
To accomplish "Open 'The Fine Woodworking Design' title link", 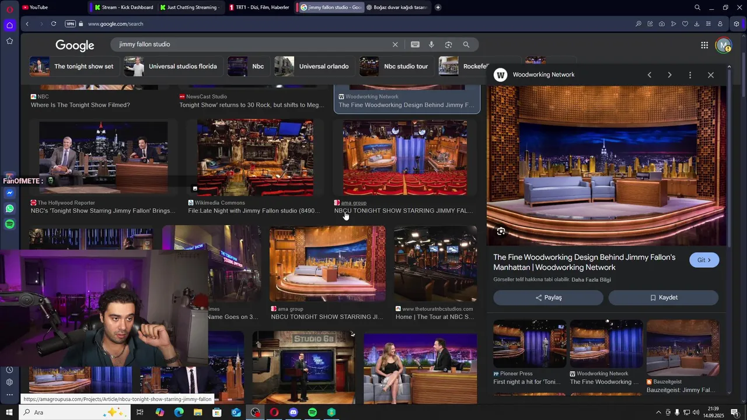I will (x=584, y=262).
